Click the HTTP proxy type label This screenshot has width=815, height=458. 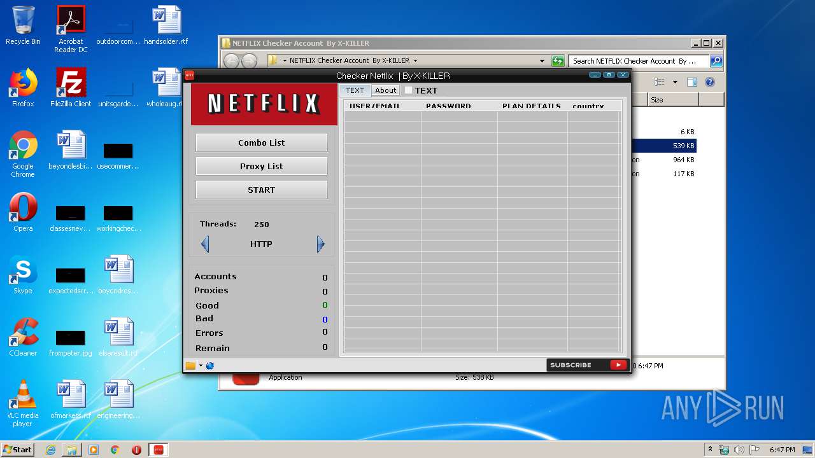tap(261, 244)
